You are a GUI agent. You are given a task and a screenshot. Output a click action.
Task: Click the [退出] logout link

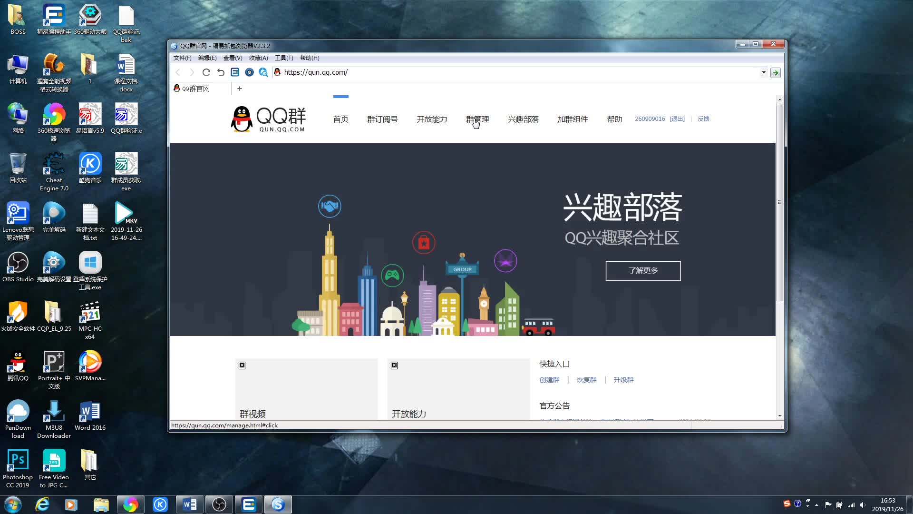(677, 119)
